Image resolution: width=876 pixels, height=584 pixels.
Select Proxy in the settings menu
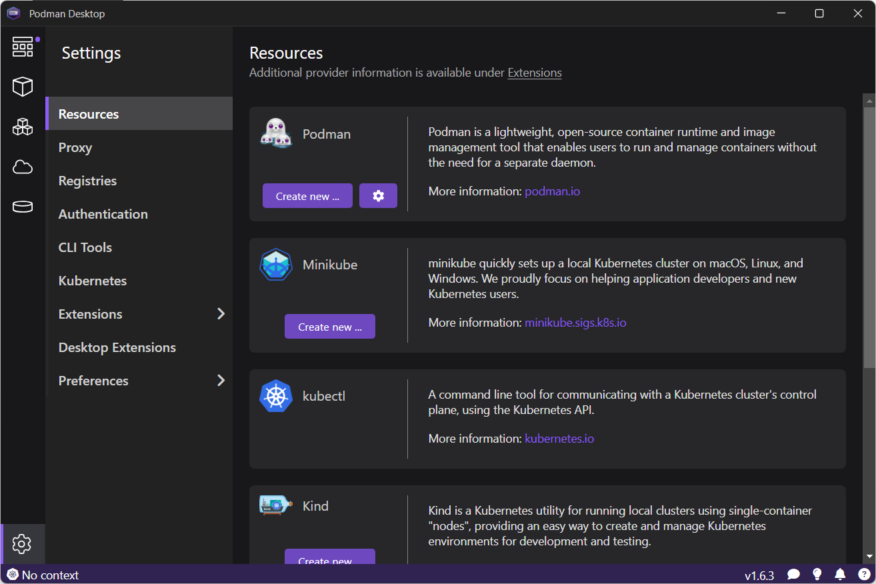tap(75, 147)
